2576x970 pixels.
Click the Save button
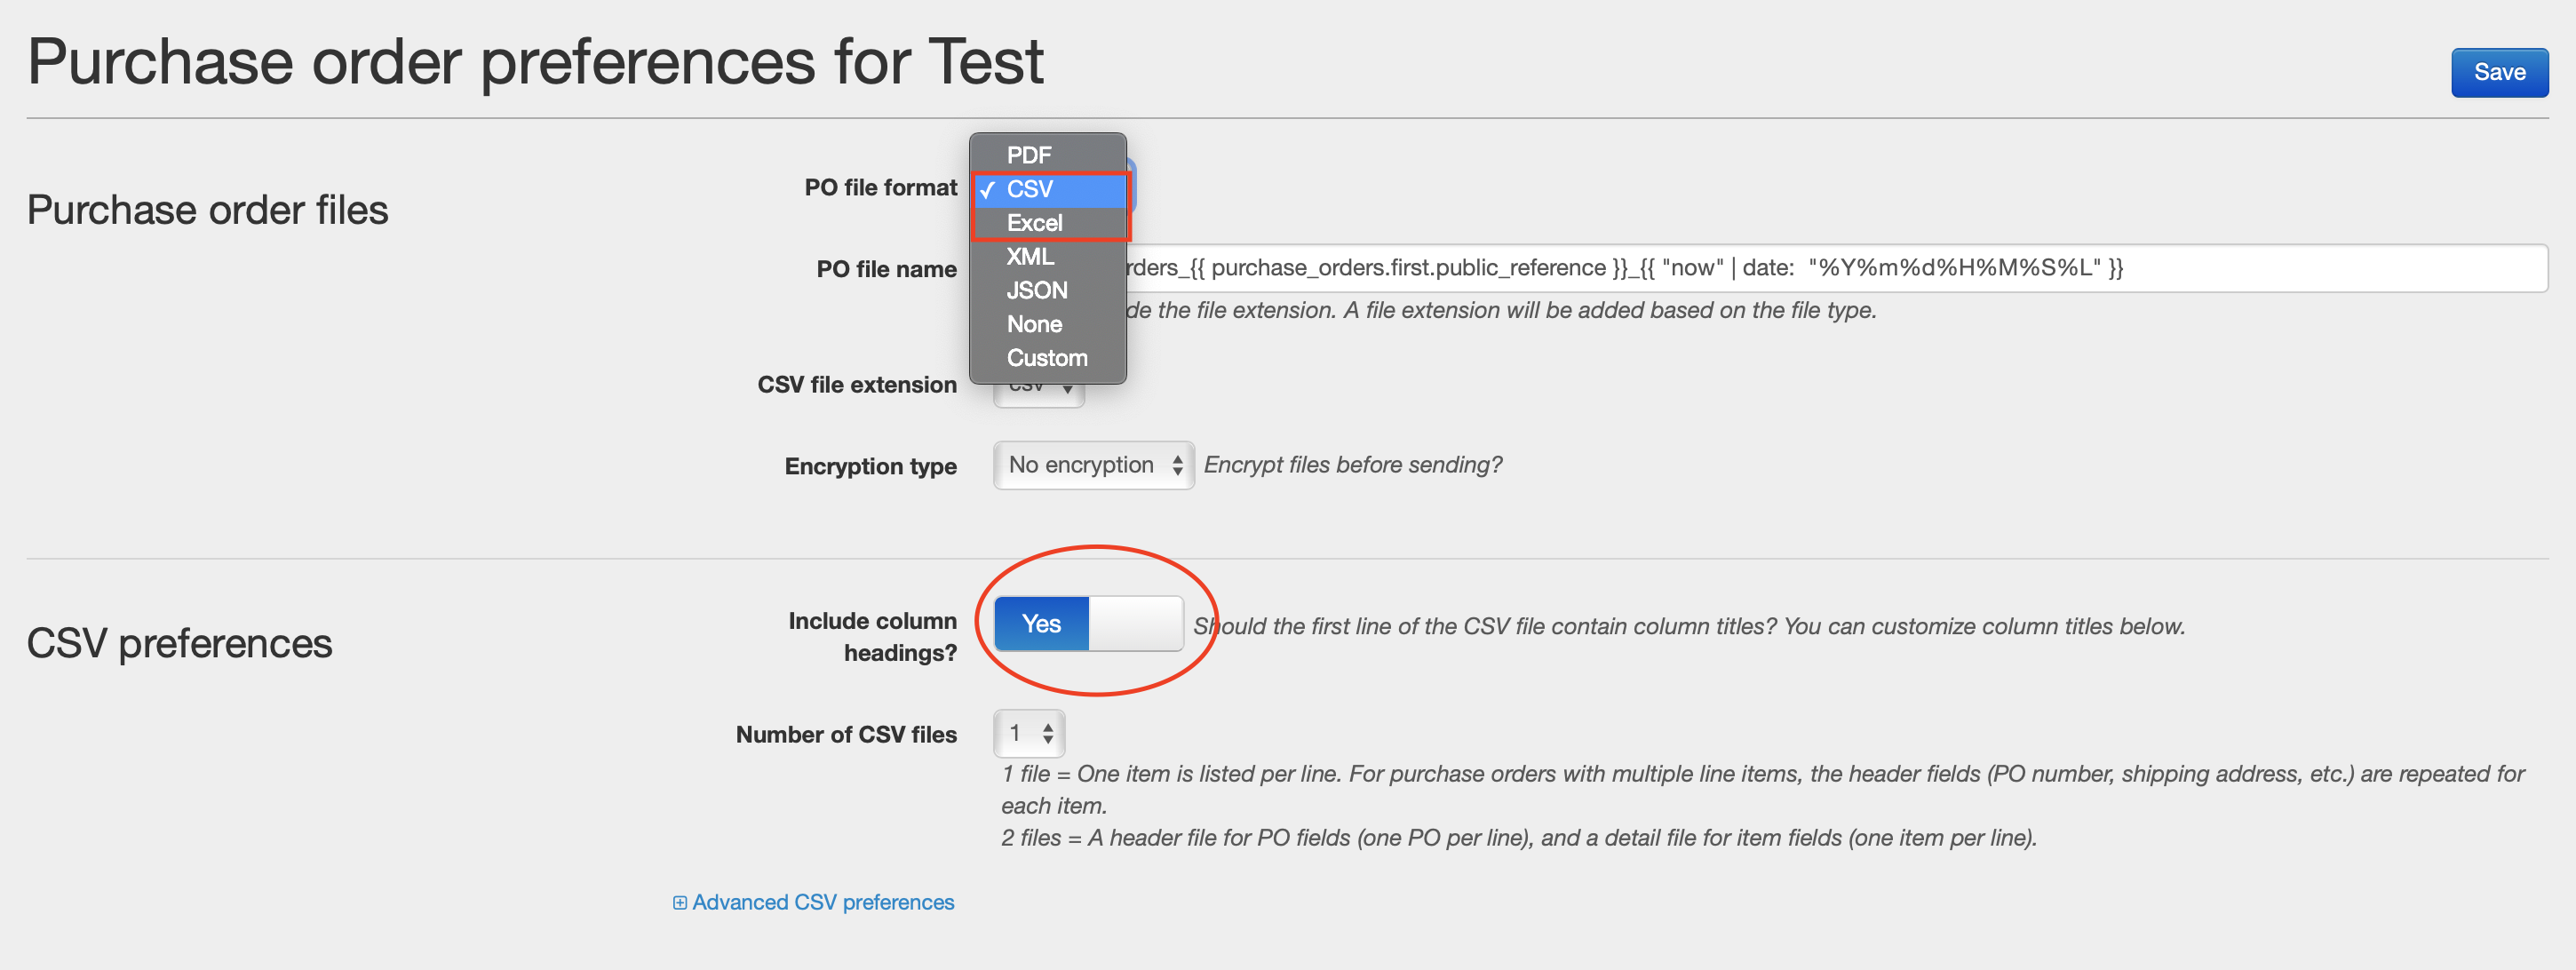point(2498,73)
